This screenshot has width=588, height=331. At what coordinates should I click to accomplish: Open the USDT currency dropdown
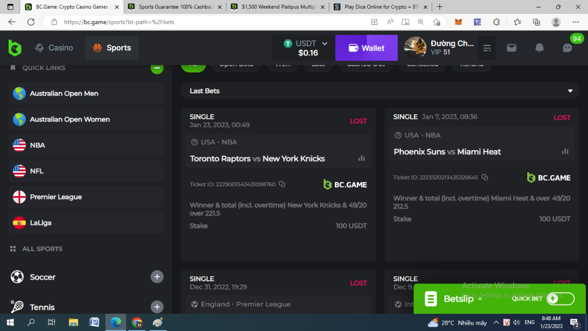coord(324,44)
